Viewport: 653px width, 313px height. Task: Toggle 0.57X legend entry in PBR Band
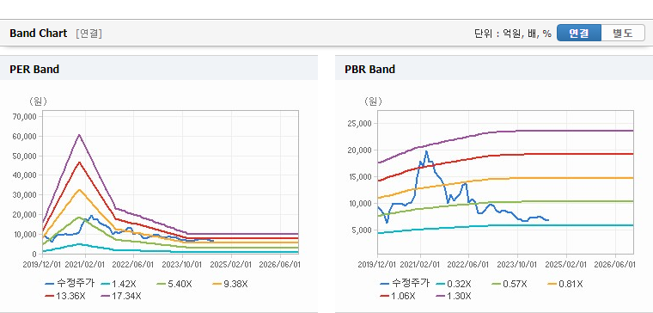coord(510,284)
